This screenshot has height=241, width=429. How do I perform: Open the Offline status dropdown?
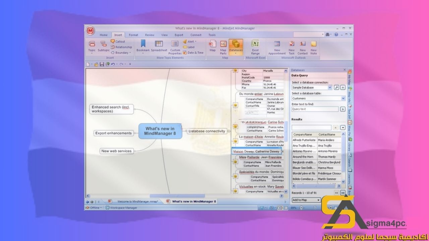(94, 208)
